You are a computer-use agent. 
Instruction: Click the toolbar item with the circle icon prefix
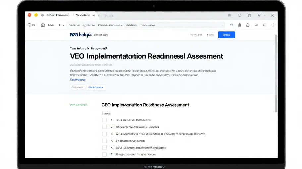89,25
